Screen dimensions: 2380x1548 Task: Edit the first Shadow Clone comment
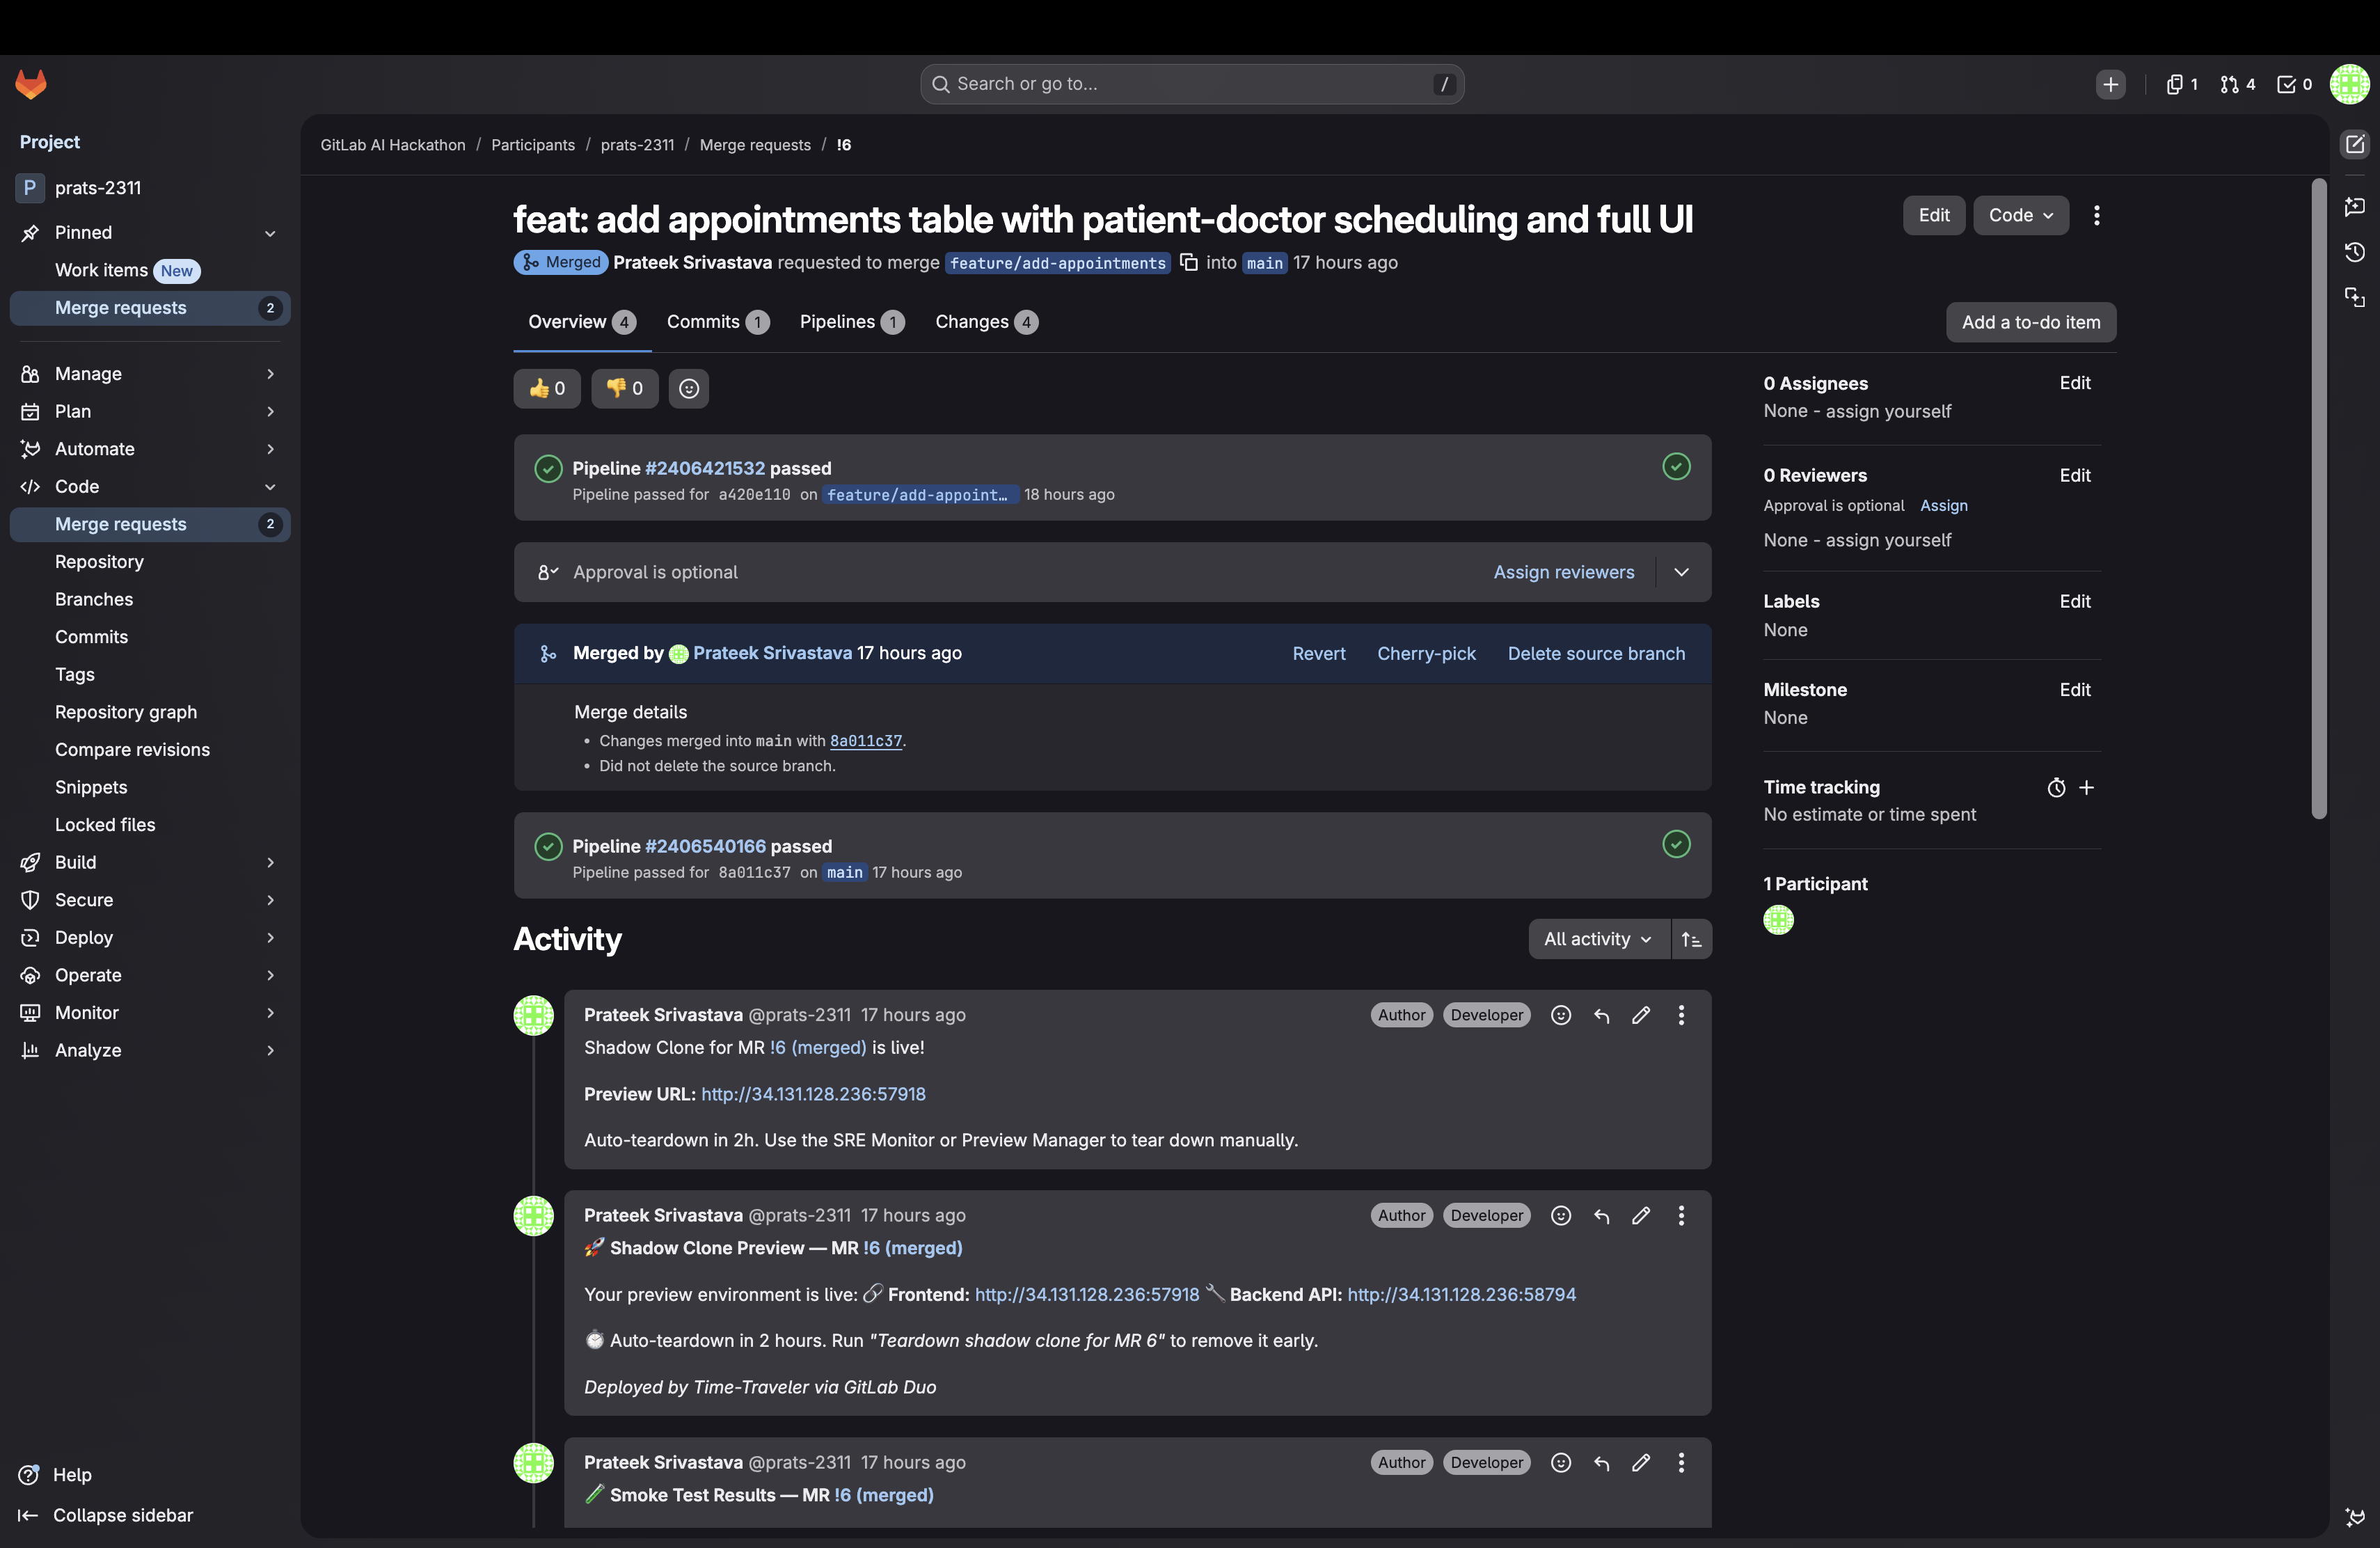pos(1641,1015)
